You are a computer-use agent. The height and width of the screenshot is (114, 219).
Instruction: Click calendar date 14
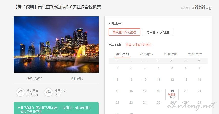[x=199, y=79]
